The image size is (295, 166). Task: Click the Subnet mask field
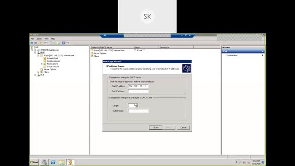(x=138, y=111)
